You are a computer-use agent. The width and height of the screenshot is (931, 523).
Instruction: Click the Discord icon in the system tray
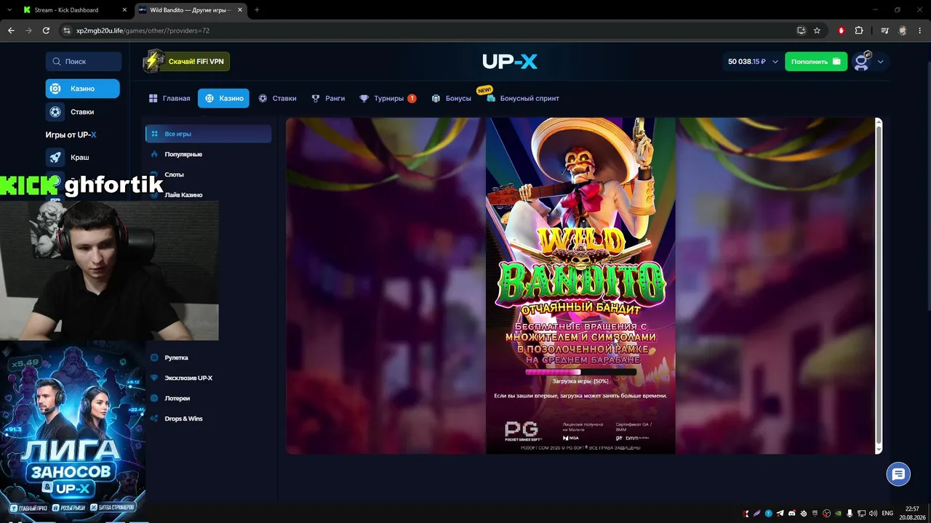792,514
